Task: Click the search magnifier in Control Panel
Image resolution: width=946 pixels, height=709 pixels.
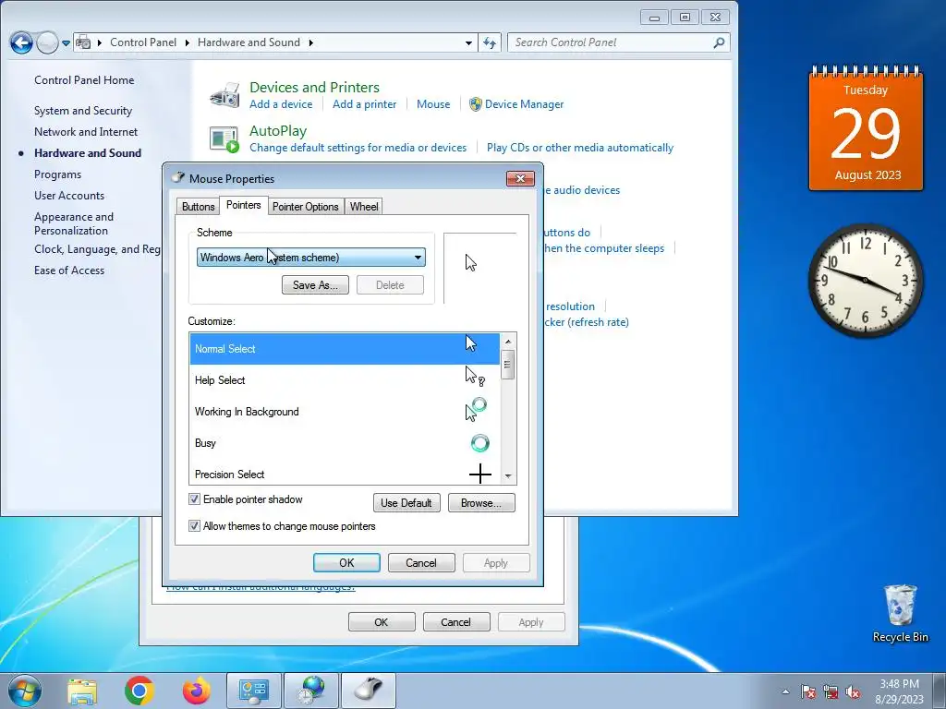Action: (719, 42)
